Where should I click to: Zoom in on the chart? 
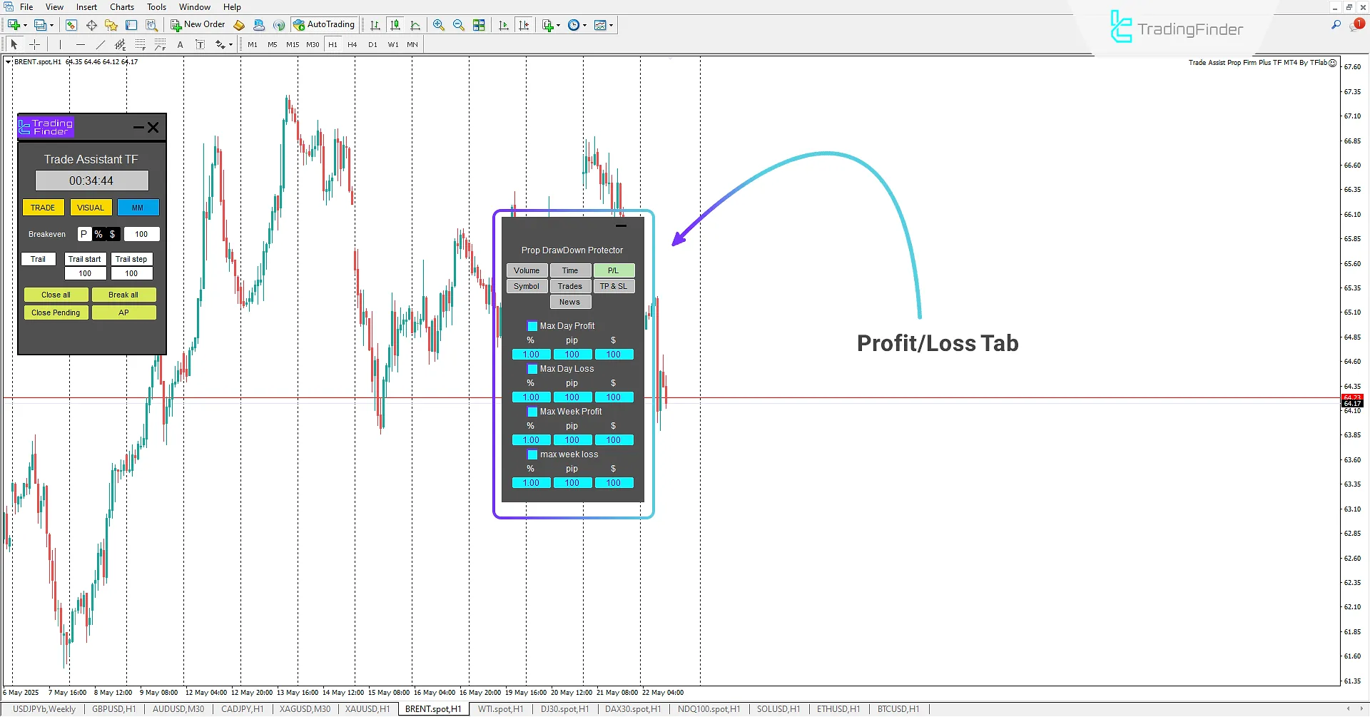439,24
